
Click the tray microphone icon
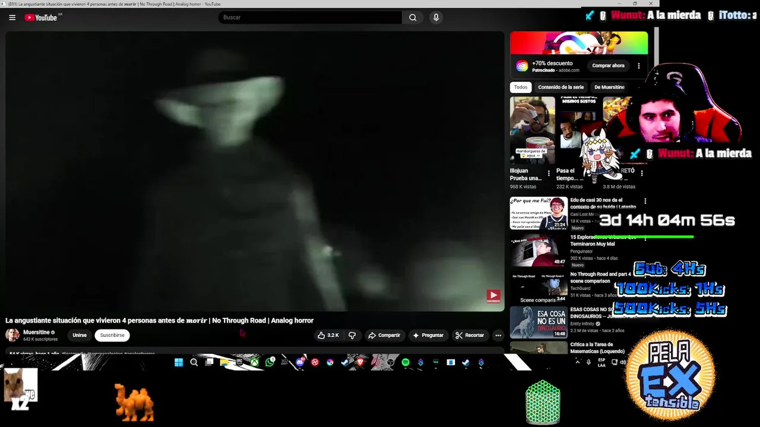[588, 362]
